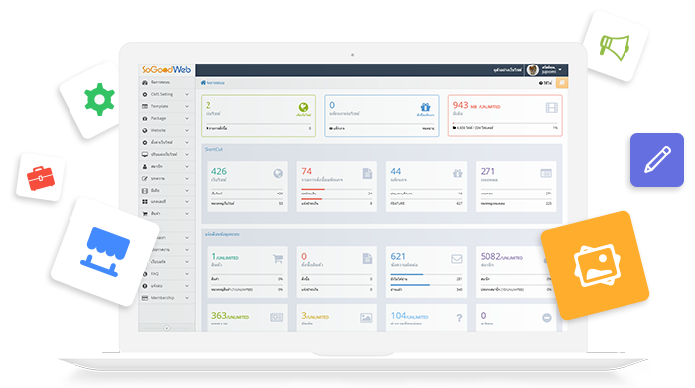Click the orange button at top right
The height and width of the screenshot is (388, 695).
click(562, 83)
